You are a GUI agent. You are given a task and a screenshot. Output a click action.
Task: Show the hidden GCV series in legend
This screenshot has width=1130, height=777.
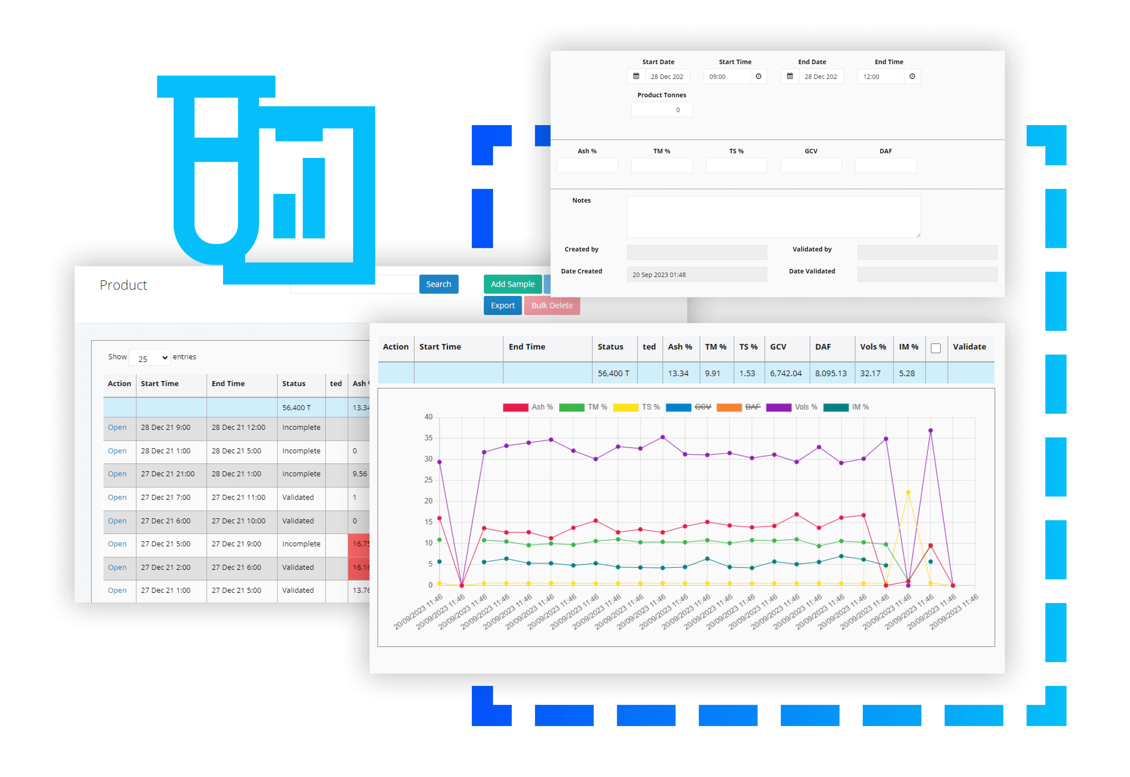point(689,407)
